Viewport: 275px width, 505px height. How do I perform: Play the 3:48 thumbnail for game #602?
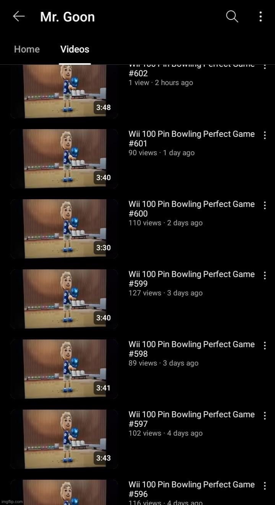pos(64,91)
